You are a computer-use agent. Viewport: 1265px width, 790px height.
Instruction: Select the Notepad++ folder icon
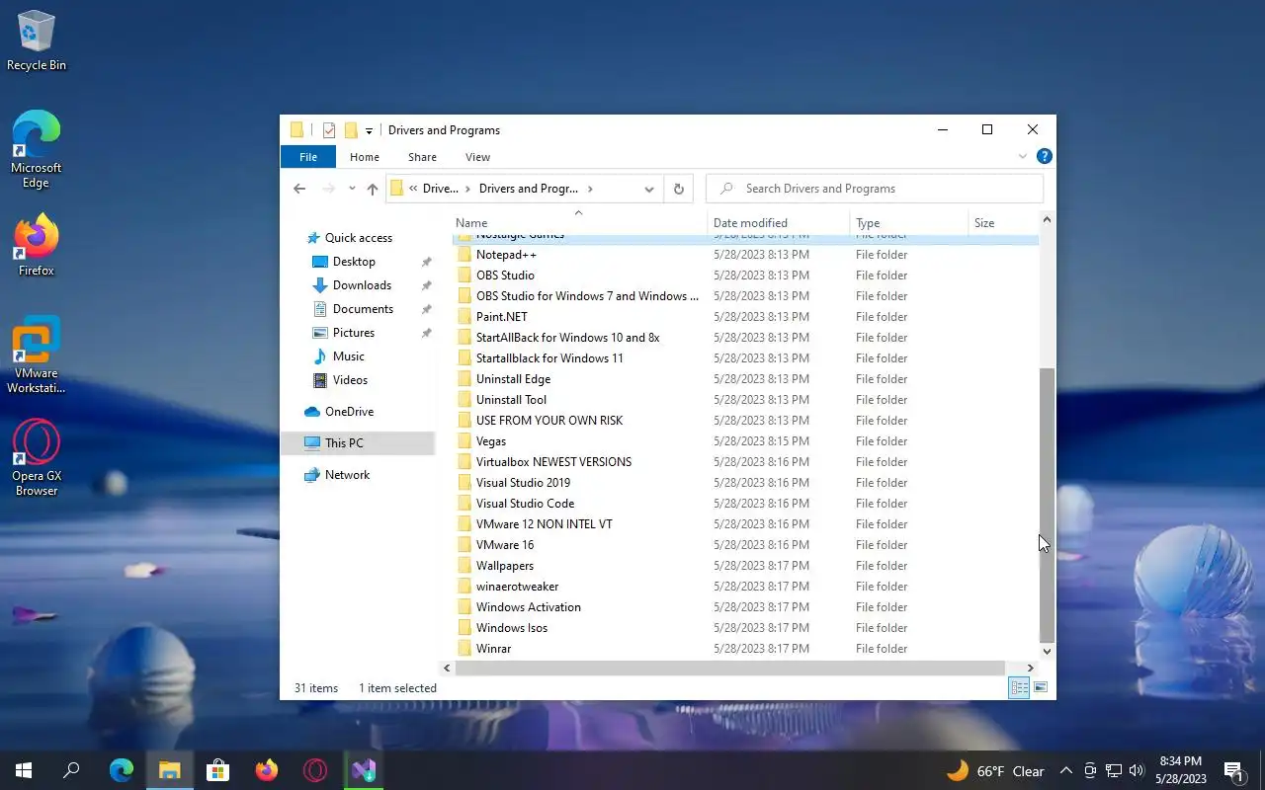464,255
